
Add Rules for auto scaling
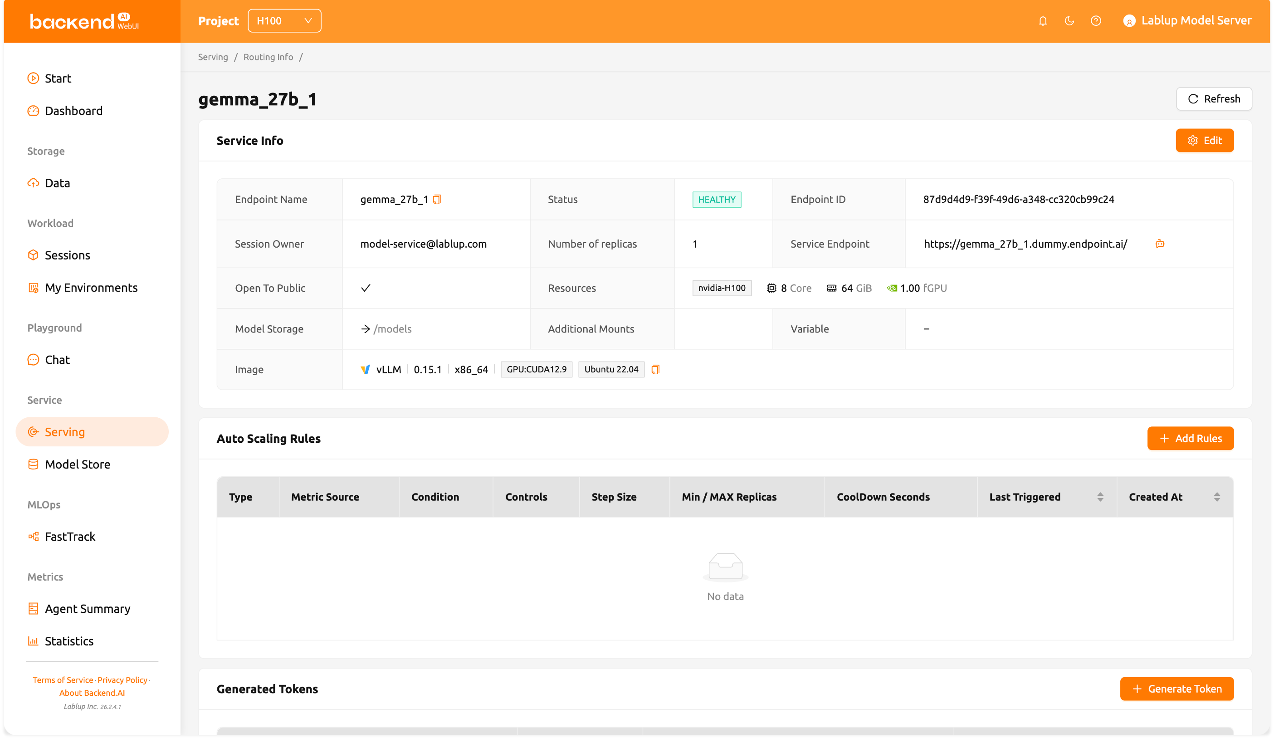pyautogui.click(x=1190, y=438)
